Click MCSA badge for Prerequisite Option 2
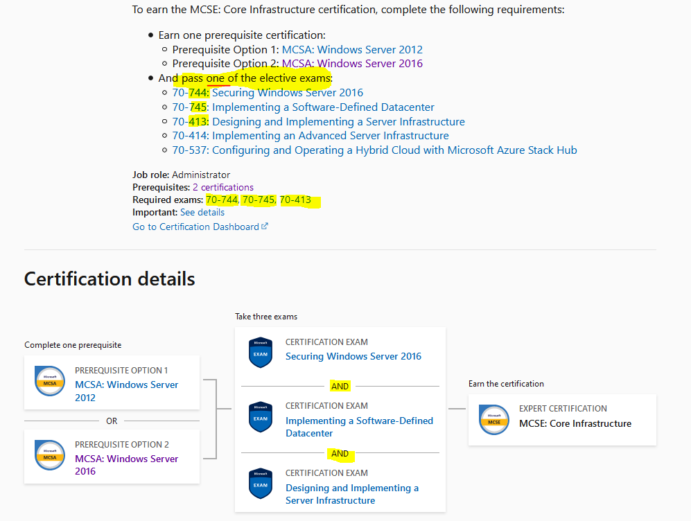This screenshot has height=521, width=691. (x=50, y=455)
